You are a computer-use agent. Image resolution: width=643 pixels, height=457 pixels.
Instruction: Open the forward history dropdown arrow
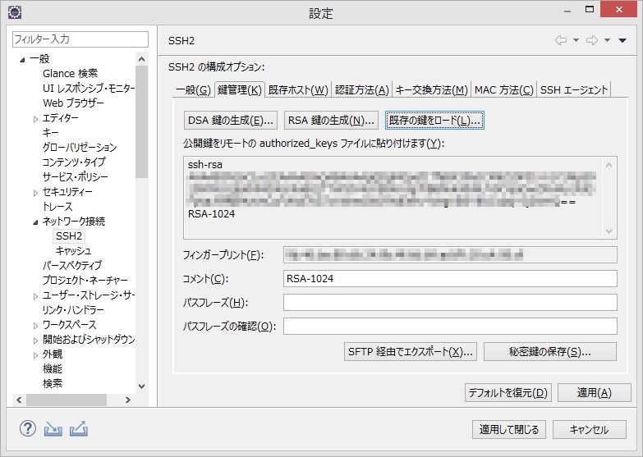tap(607, 40)
